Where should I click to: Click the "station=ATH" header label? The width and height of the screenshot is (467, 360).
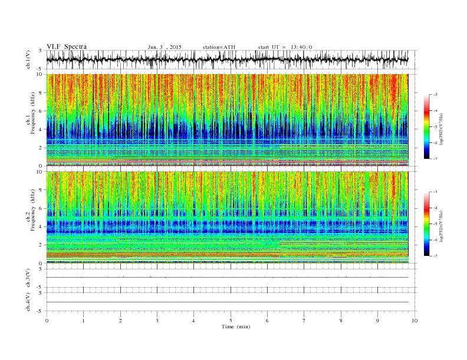click(x=219, y=47)
